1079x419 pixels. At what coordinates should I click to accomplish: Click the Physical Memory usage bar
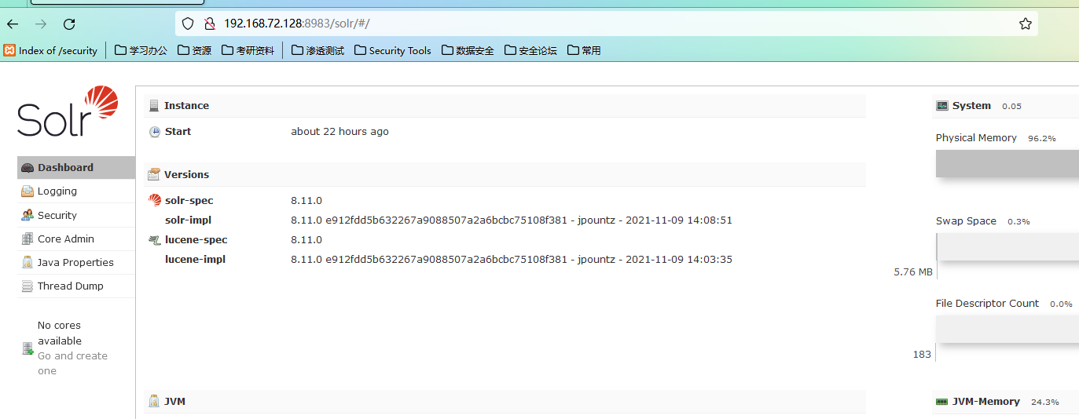point(1007,163)
